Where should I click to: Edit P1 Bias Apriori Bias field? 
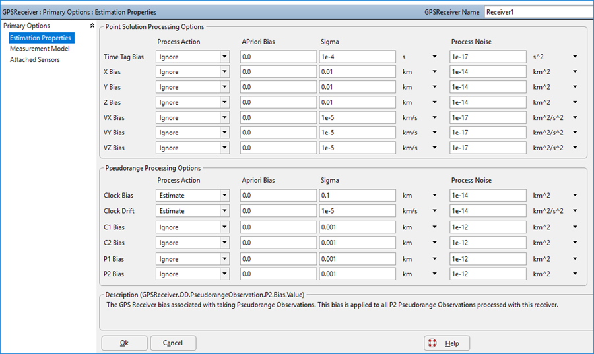[279, 259]
